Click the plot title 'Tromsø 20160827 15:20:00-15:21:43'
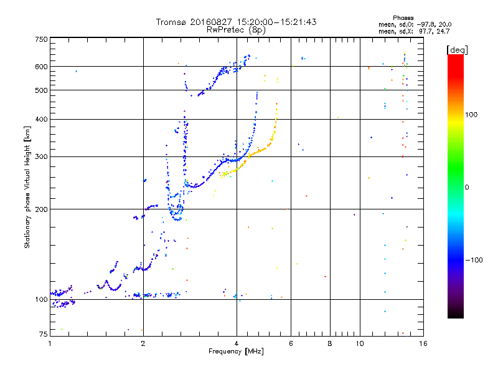The width and height of the screenshot is (498, 374). [236, 22]
